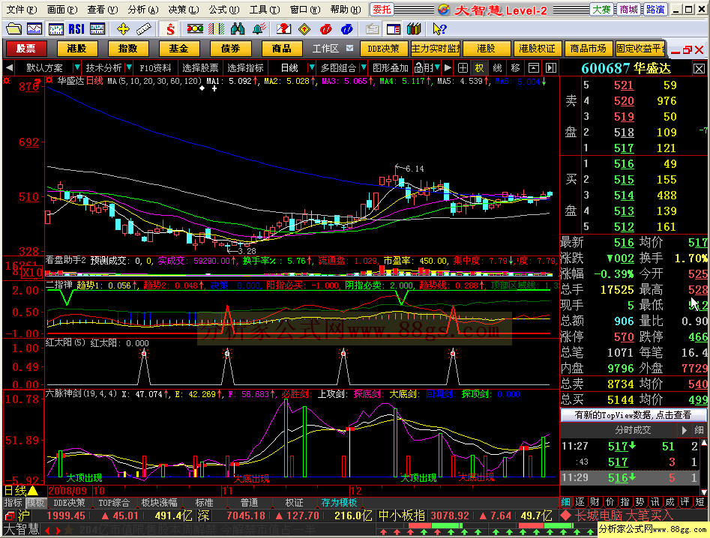The width and height of the screenshot is (710, 538).
Task: Toggle the 权 adjustment button
Action: click(479, 68)
